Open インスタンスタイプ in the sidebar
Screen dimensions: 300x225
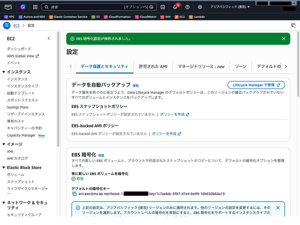[x=22, y=86]
